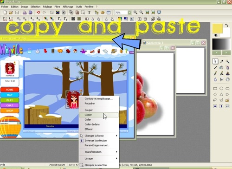The height and width of the screenshot is (169, 232).
Task: Choose the Paint bucket fill tool
Action: click(x=221, y=67)
